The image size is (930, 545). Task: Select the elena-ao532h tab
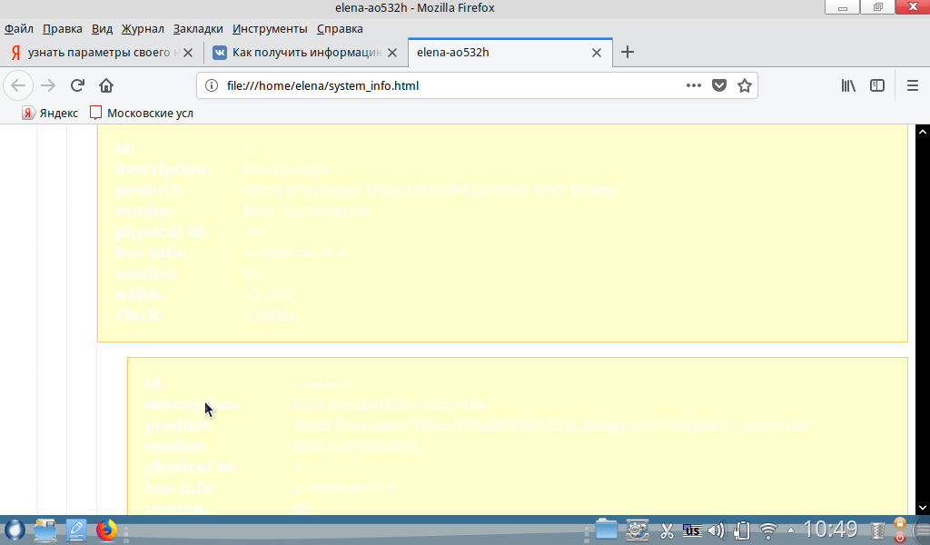click(x=510, y=52)
